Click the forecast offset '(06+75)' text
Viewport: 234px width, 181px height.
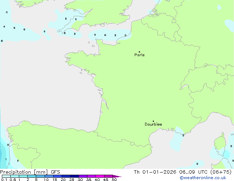[x=221, y=172]
